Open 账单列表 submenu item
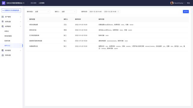The width and height of the screenshot is (193, 108). [7, 41]
